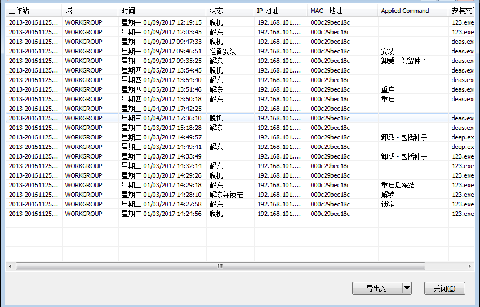Click the 卸载 - 保留种子 command cell
The height and width of the screenshot is (307, 480).
pyautogui.click(x=404, y=61)
